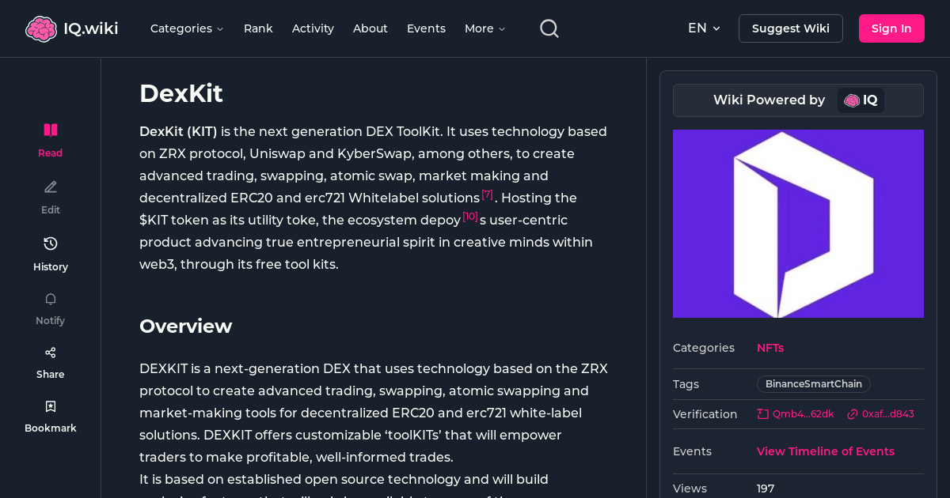Screen dimensions: 950x498
Task: Select the Rank menu item
Action: pyautogui.click(x=258, y=28)
